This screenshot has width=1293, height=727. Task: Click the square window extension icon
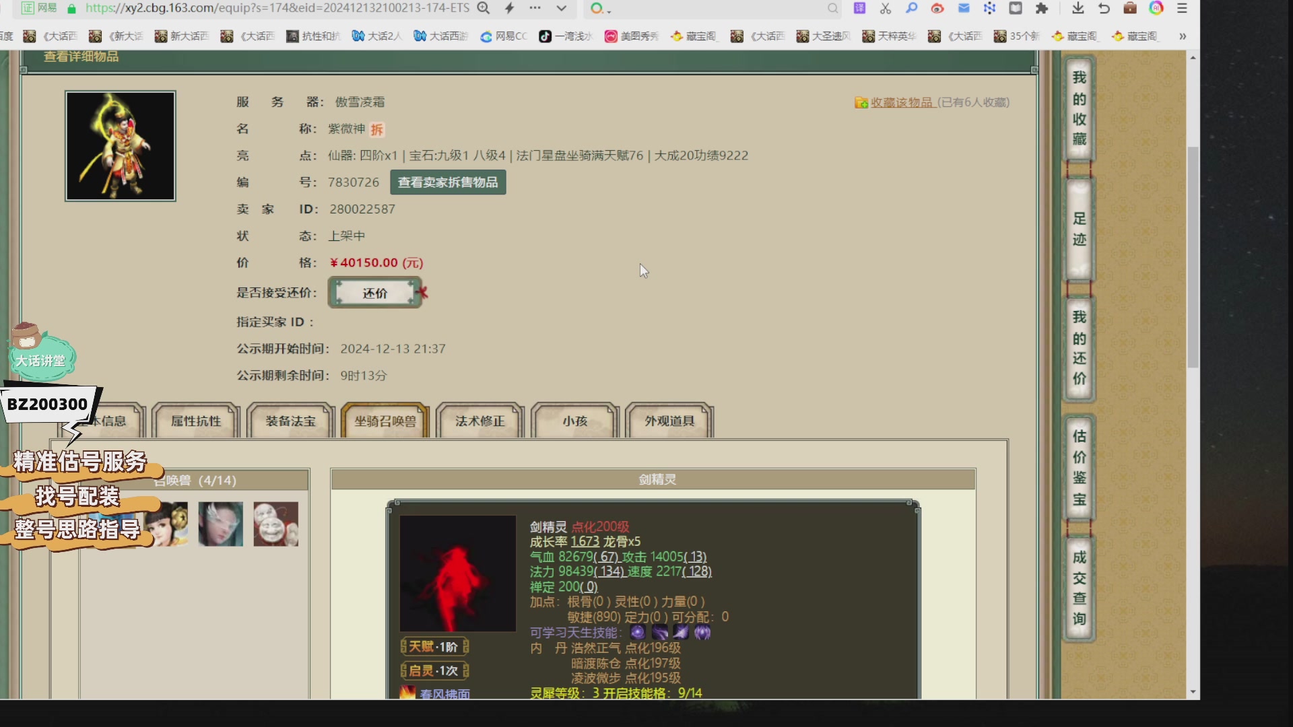1016,8
